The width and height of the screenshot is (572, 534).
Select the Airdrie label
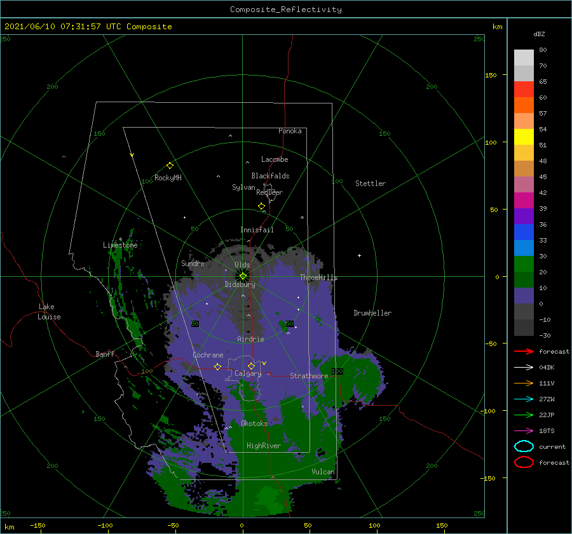pyautogui.click(x=250, y=339)
